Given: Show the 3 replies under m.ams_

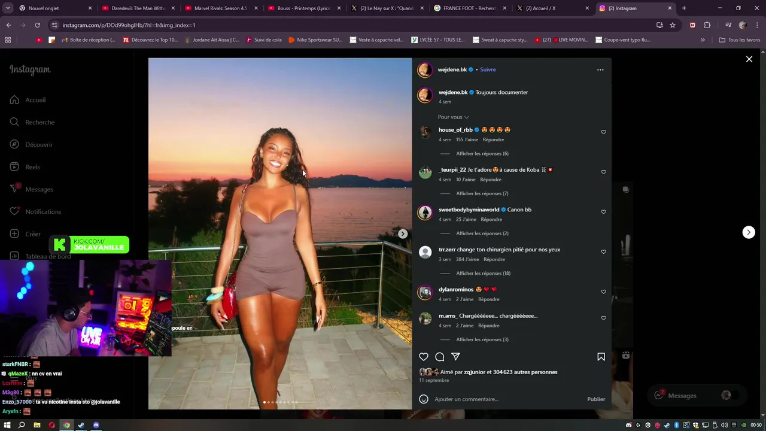Looking at the screenshot, I should [482, 340].
